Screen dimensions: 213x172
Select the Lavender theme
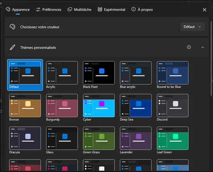pos(136,140)
